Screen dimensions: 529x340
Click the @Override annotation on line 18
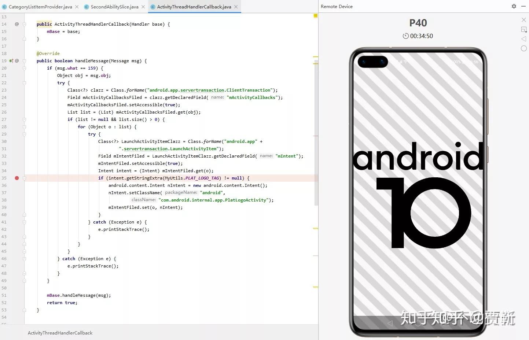(48, 53)
